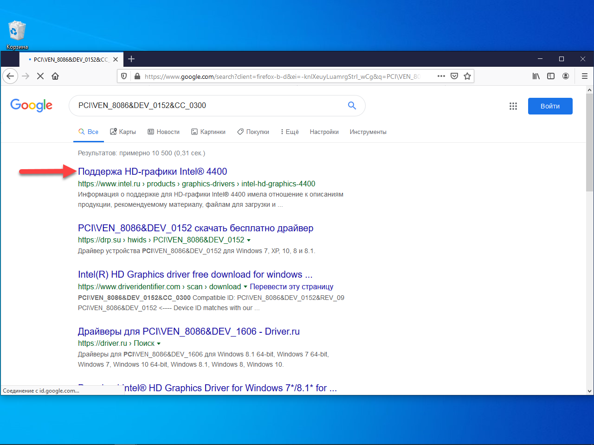Open PCI\VEN_8086&DEV_0152 скачать бесплатно драйвер link
Viewport: 594px width, 445px height.
[x=195, y=228]
